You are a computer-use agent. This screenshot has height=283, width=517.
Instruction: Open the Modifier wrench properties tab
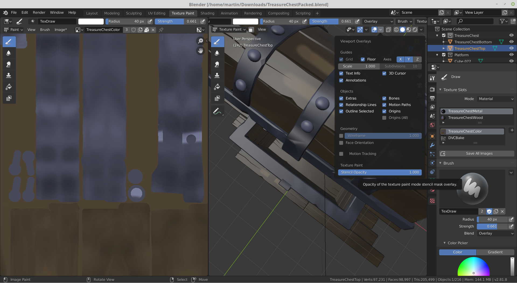point(432,145)
